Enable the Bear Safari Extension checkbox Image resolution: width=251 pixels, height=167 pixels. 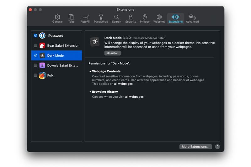[x=35, y=45]
